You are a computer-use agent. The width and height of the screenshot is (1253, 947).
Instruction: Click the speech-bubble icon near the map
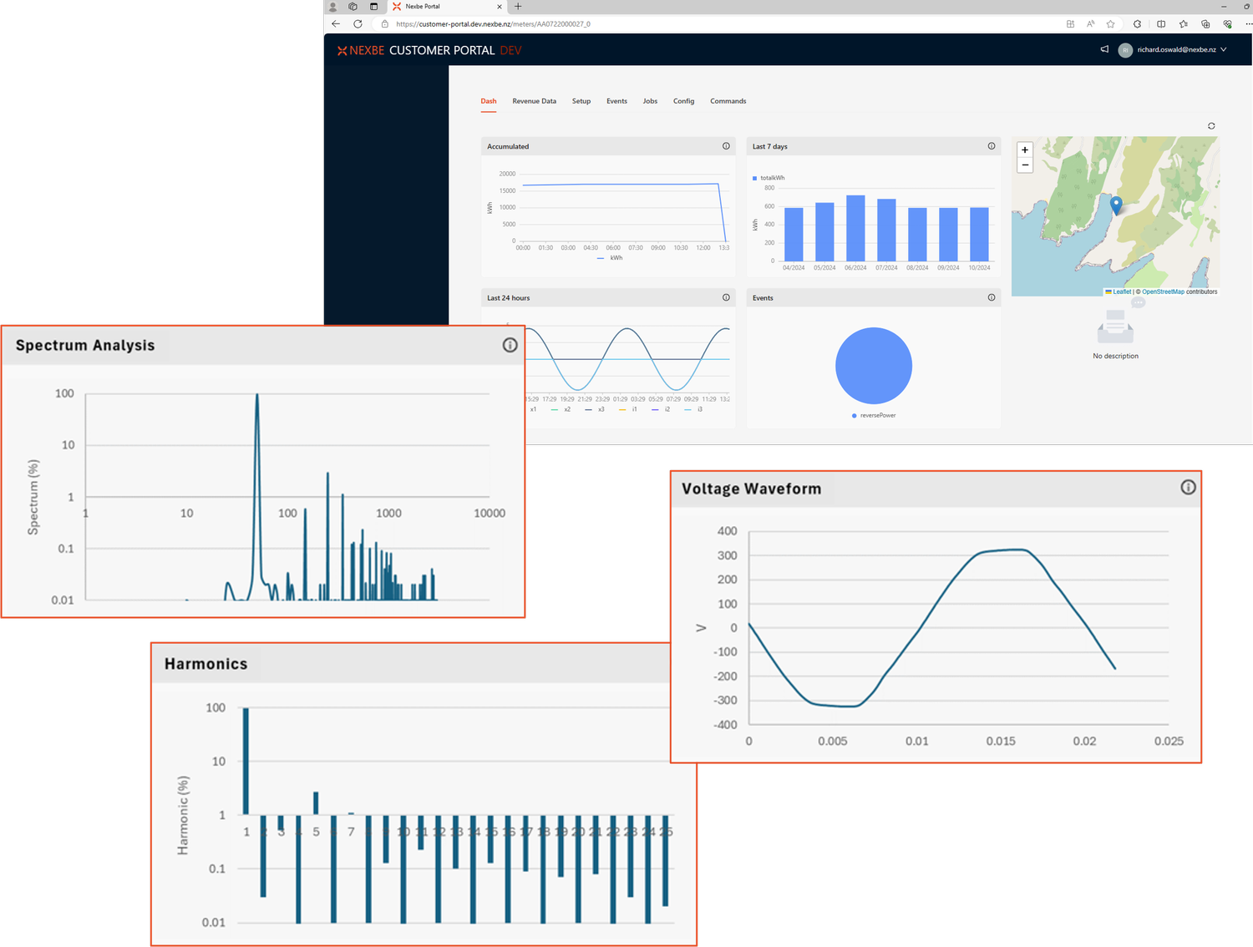1138,302
